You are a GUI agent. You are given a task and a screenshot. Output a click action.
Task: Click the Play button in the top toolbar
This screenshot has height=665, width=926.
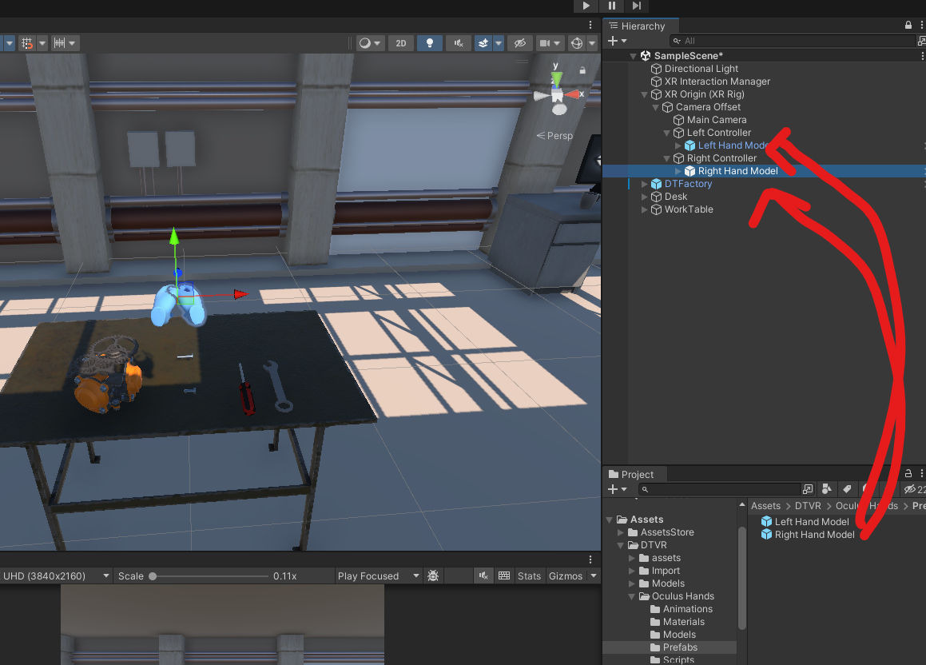[x=586, y=6]
